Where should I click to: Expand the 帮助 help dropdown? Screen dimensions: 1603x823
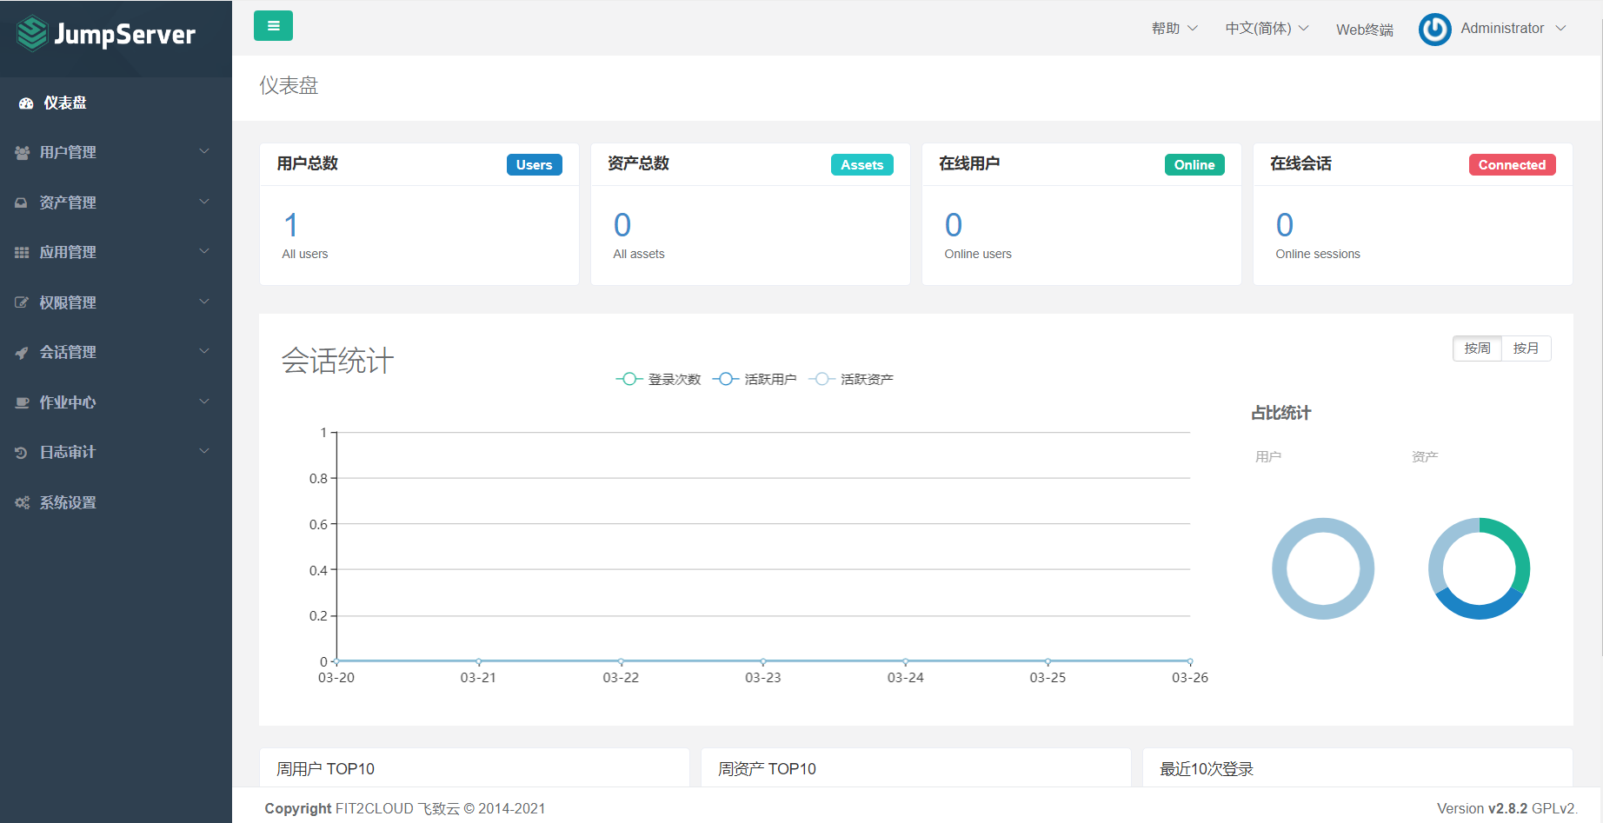[1174, 29]
